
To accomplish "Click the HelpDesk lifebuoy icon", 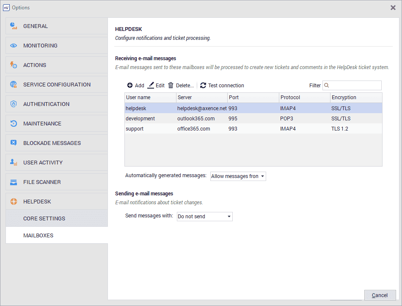I will pos(14,202).
